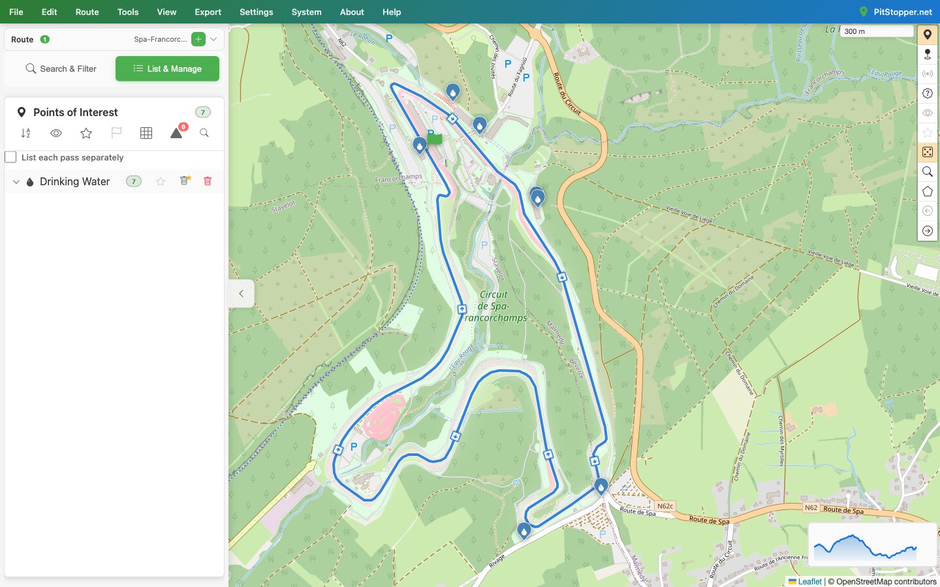Delete Drinking Water with red trash icon

point(208,181)
